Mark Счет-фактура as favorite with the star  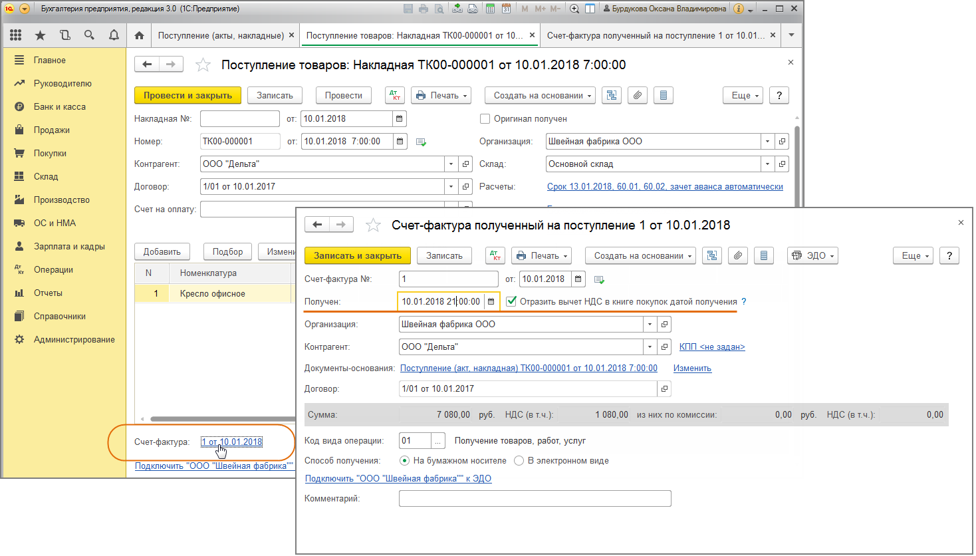click(x=373, y=225)
